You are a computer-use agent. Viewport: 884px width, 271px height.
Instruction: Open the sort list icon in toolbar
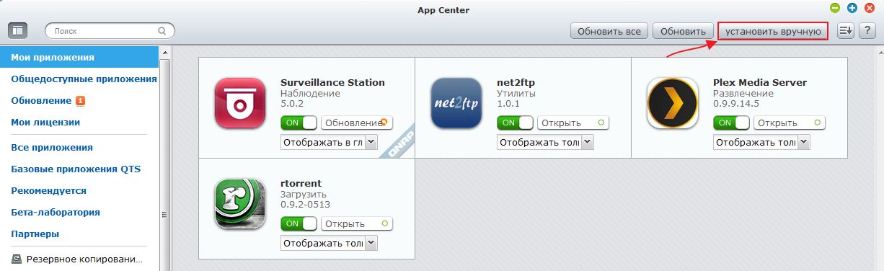[846, 31]
